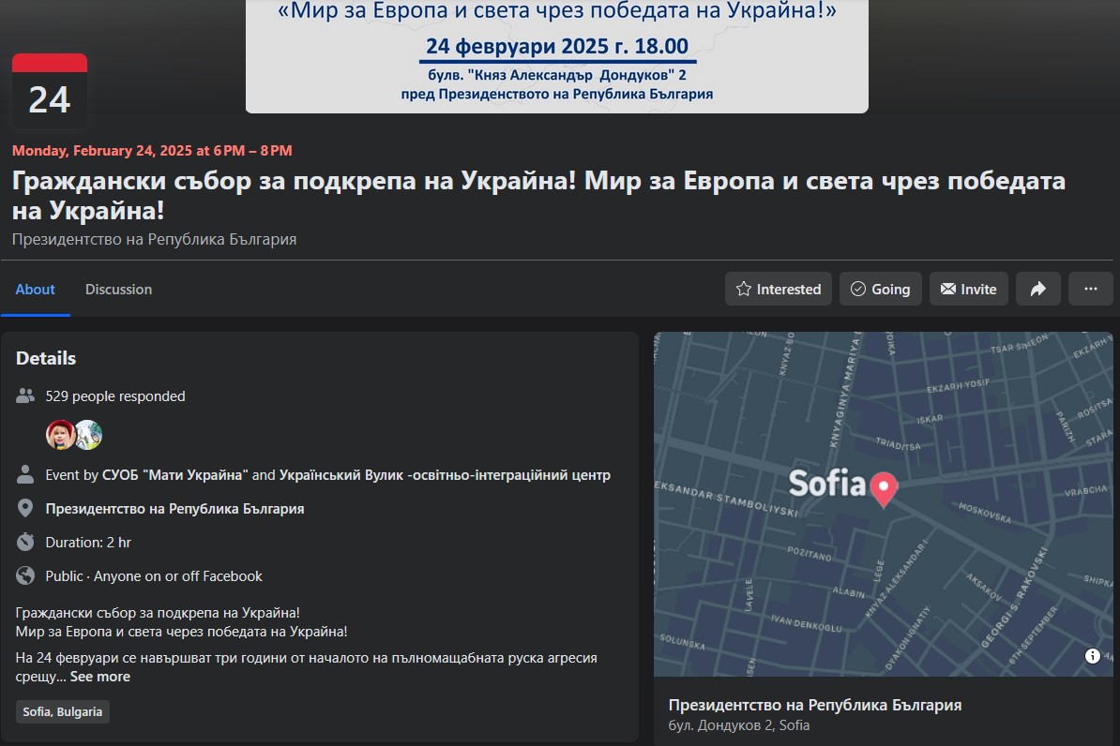1120x746 pixels.
Task: Click the first respondent's profile avatar
Action: click(x=60, y=435)
